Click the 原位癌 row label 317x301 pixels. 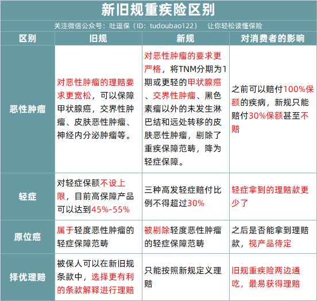click(x=28, y=237)
